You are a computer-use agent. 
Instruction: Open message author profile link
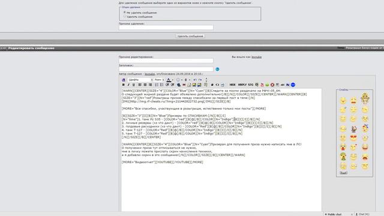[x=149, y=74]
